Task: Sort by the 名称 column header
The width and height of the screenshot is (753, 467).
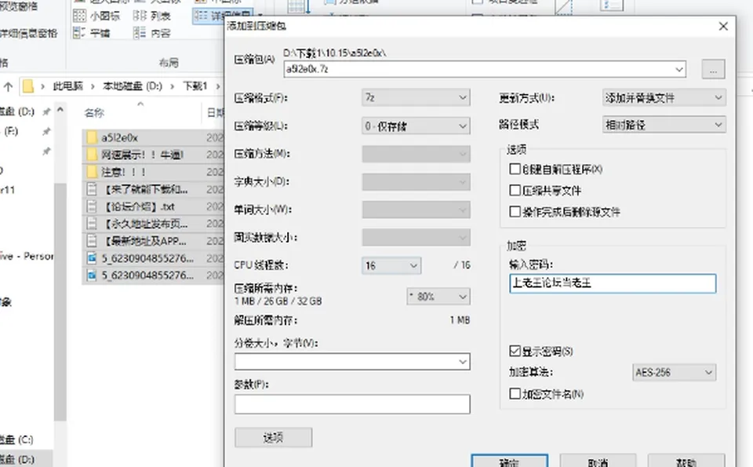Action: [94, 113]
